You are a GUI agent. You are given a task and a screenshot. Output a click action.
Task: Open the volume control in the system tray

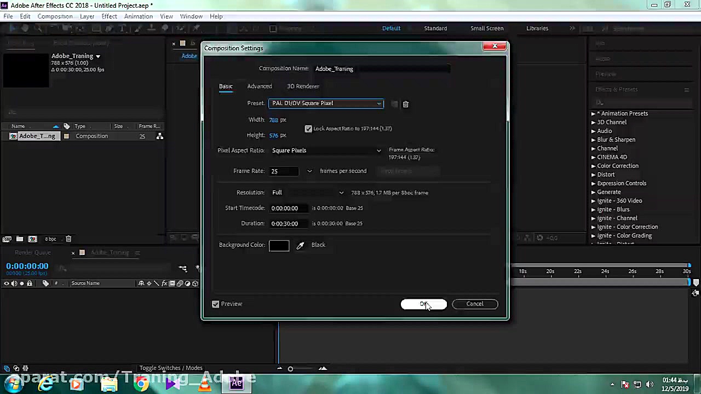(x=650, y=384)
